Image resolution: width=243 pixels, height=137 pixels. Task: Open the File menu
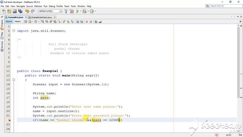(x=2, y=6)
